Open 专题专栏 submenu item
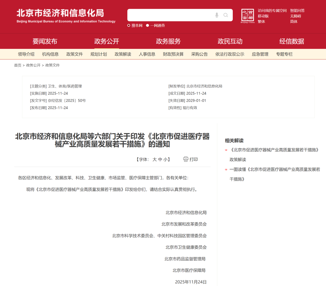This screenshot has width=326, height=286. [x=284, y=54]
